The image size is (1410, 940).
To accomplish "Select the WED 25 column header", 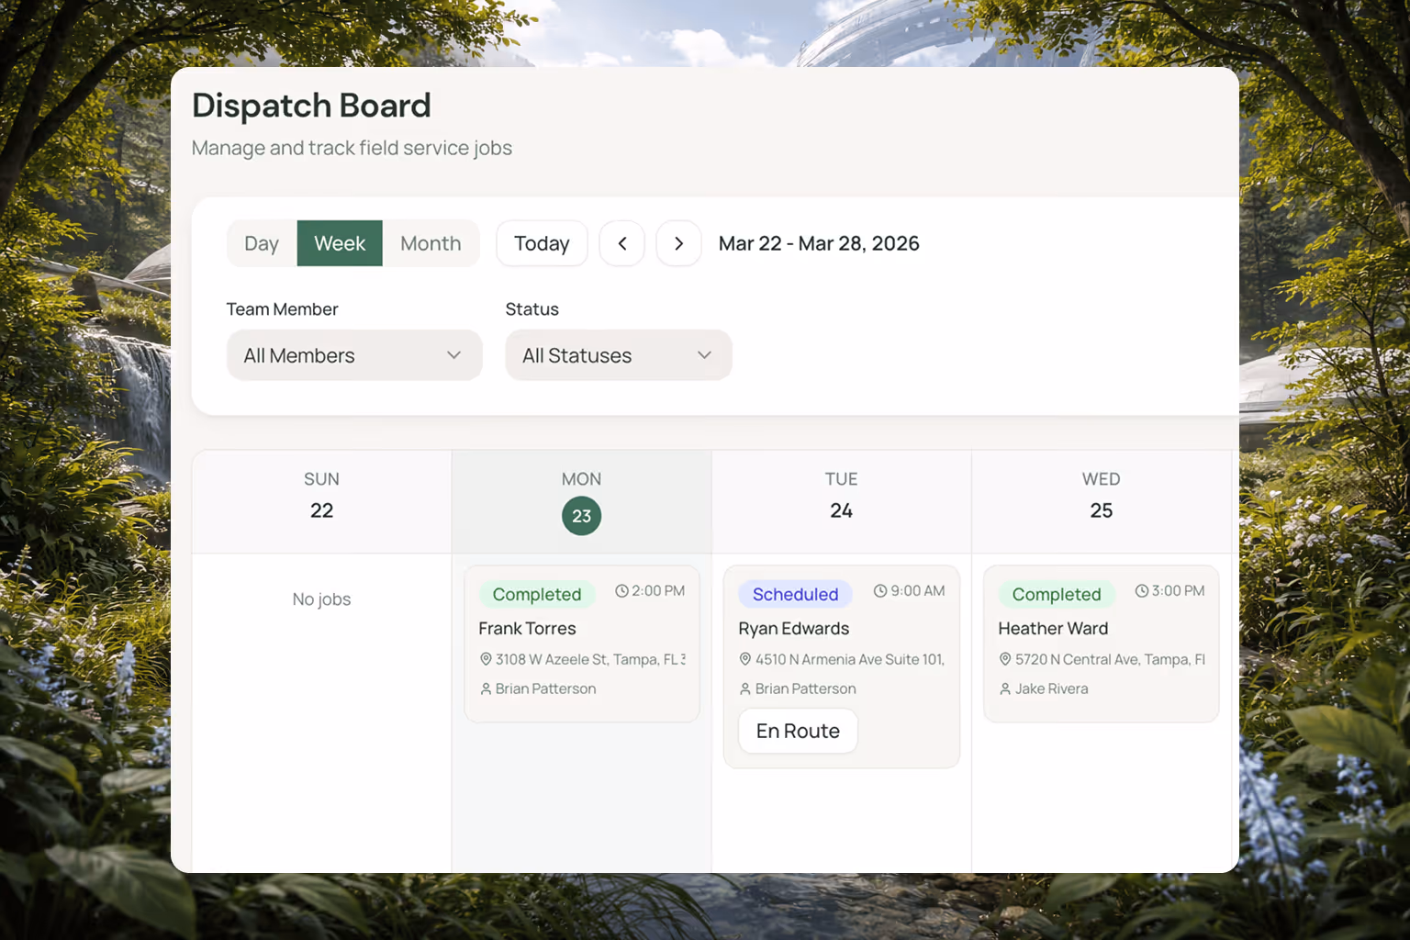I will click(1102, 501).
